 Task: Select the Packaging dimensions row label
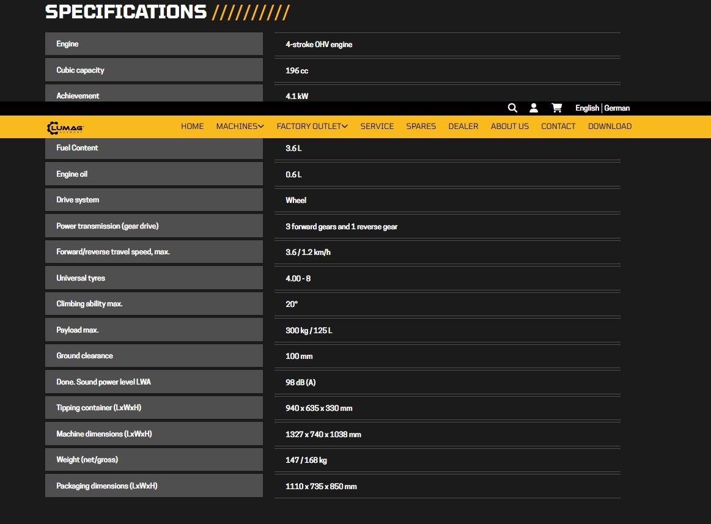pyautogui.click(x=106, y=486)
